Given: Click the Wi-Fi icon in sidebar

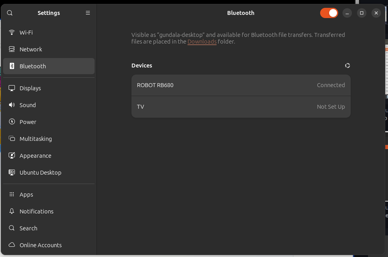Looking at the screenshot, I should [x=12, y=33].
